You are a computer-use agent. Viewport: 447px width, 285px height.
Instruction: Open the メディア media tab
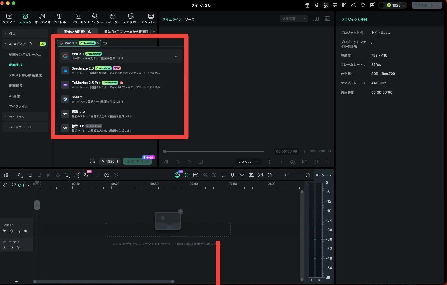tap(9, 18)
